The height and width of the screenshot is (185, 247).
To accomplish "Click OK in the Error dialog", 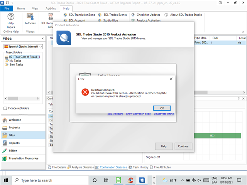I will 162,108.
